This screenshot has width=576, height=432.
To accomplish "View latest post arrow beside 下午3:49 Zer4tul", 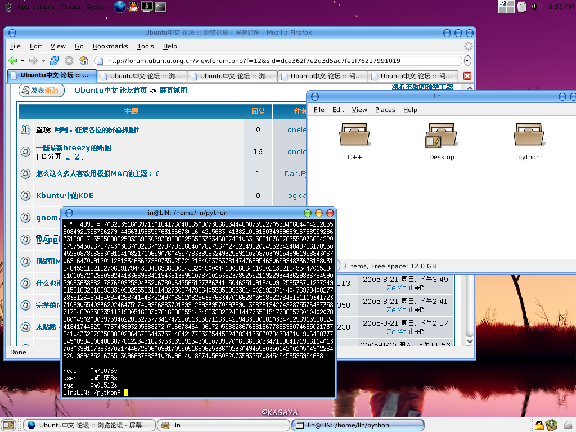I will (x=420, y=288).
